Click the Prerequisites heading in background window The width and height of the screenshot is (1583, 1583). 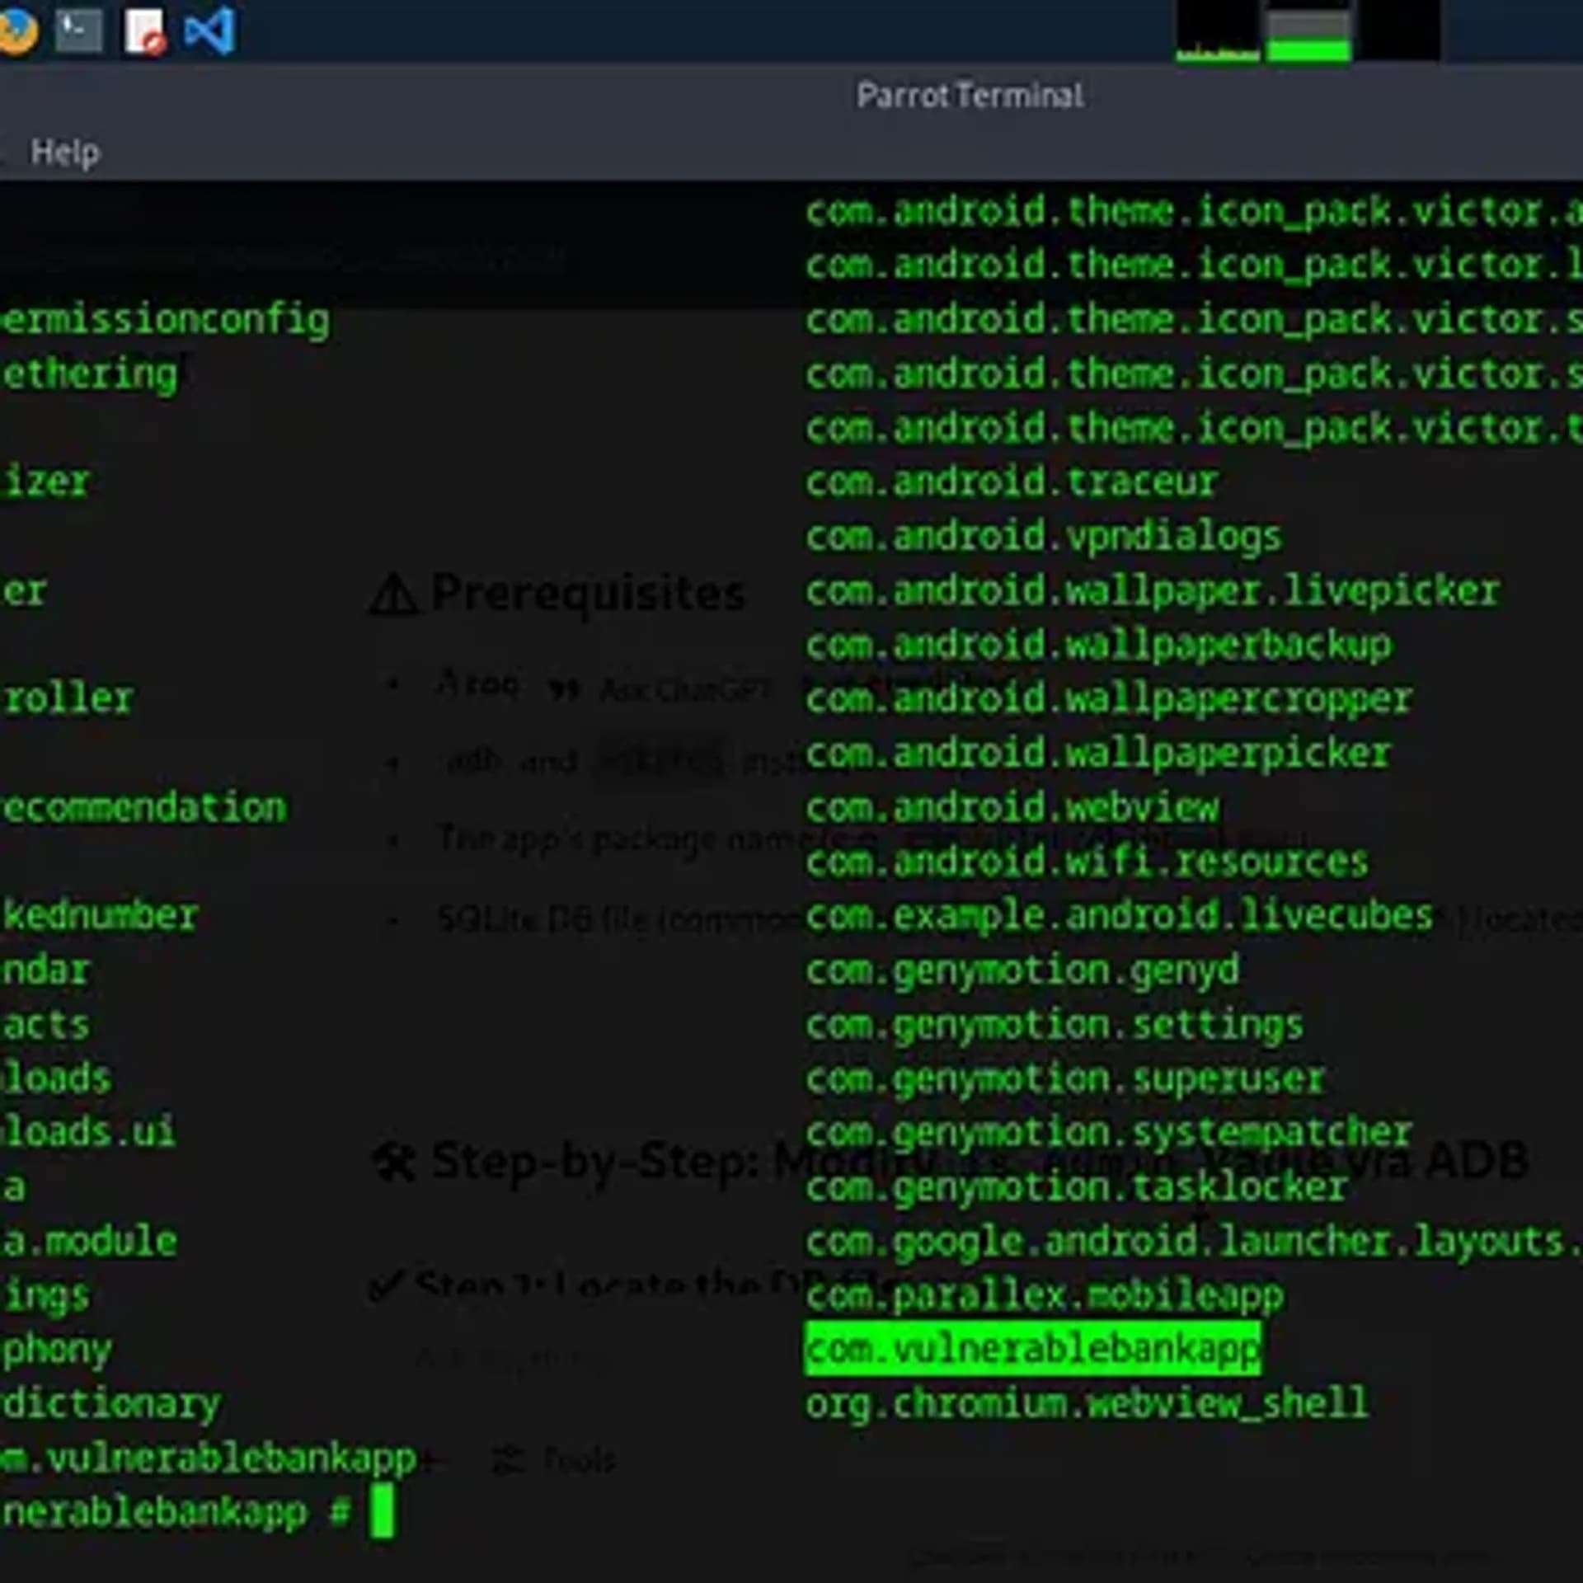click(x=558, y=594)
